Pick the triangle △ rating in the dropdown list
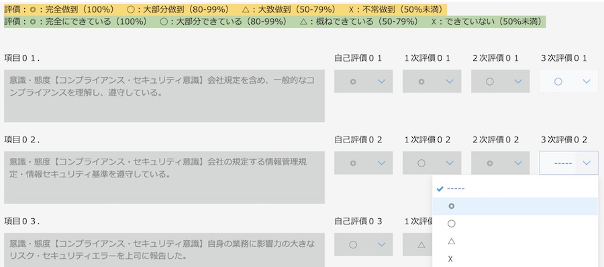 click(x=515, y=242)
